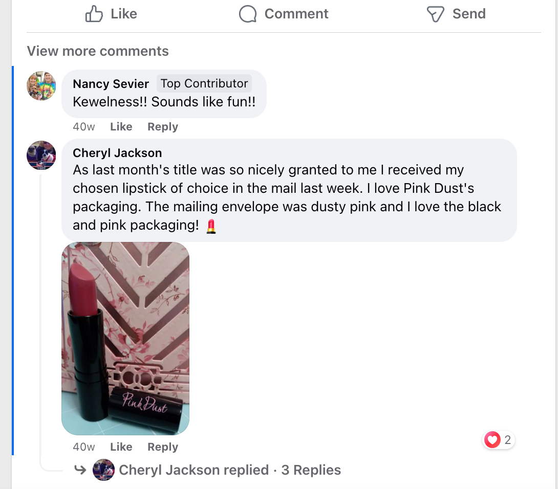
Task: Click the small Cheryl Jackson avatar in replies row
Action: pyautogui.click(x=103, y=470)
